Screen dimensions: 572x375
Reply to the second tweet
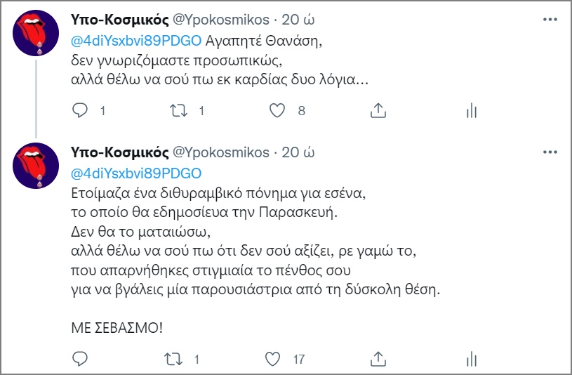(81, 359)
